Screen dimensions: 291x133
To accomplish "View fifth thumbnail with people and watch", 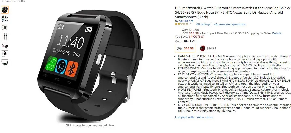I will point(5,45).
